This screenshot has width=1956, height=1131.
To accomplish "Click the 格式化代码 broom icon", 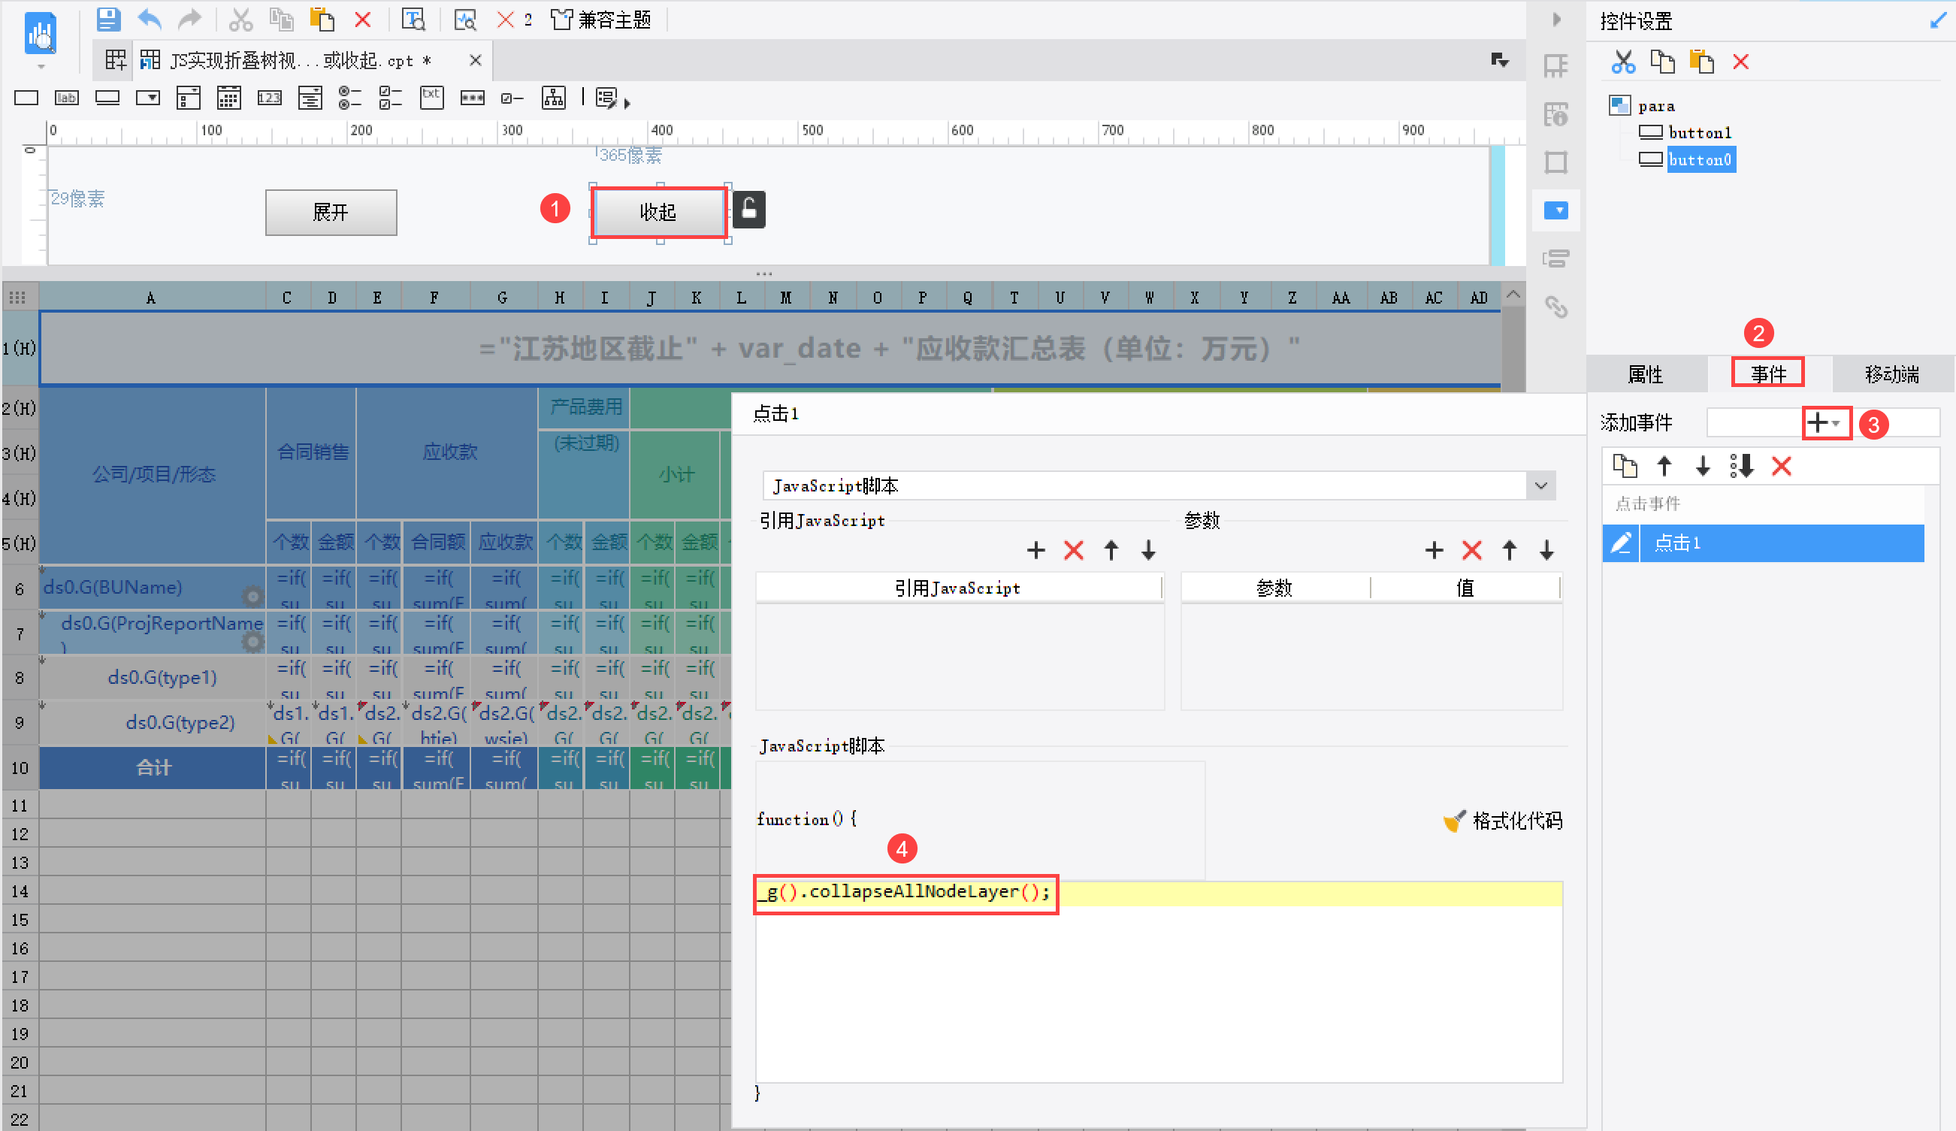I will click(1454, 821).
